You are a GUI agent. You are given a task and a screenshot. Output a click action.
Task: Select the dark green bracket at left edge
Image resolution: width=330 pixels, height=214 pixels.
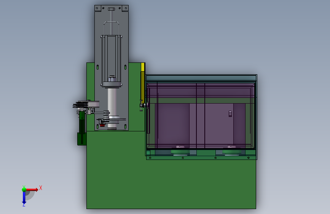click(82, 128)
